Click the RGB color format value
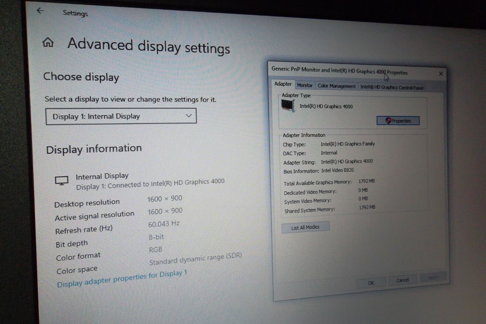486x324 pixels. point(156,250)
